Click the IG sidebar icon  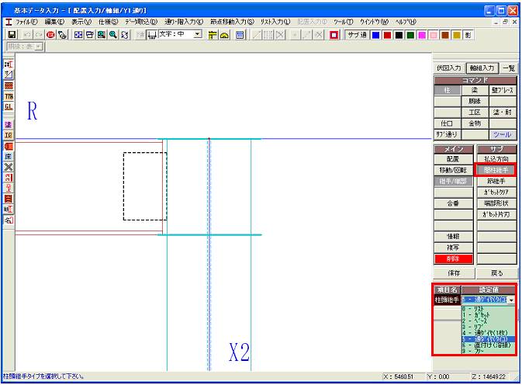click(x=9, y=135)
